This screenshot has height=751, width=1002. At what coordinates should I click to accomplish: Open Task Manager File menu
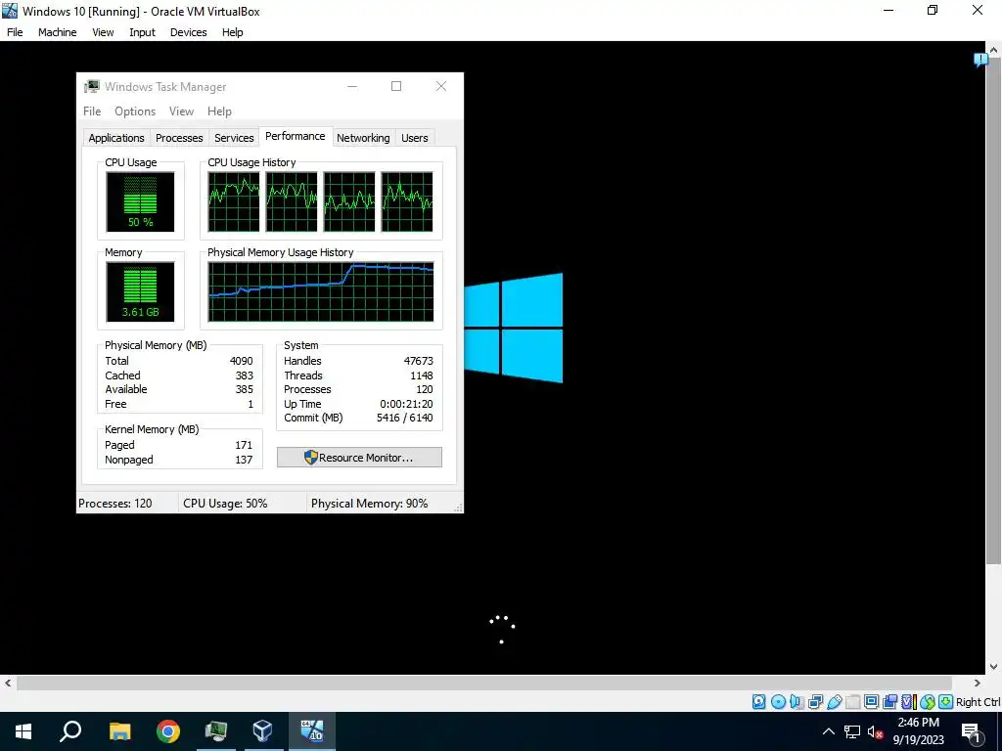coord(92,111)
